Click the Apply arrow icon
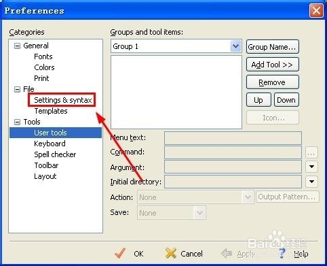Viewport: 327px width, 266px height. point(227,253)
